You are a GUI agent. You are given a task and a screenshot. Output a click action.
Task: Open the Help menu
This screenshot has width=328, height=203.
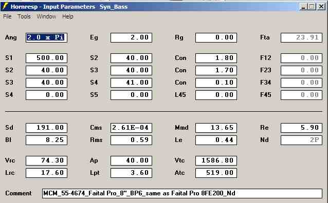[68, 16]
